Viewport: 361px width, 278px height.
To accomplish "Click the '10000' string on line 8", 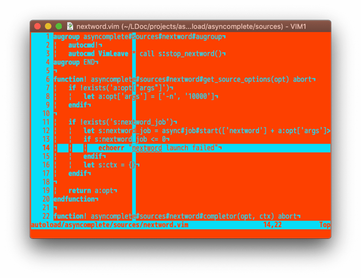I will pyautogui.click(x=198, y=96).
